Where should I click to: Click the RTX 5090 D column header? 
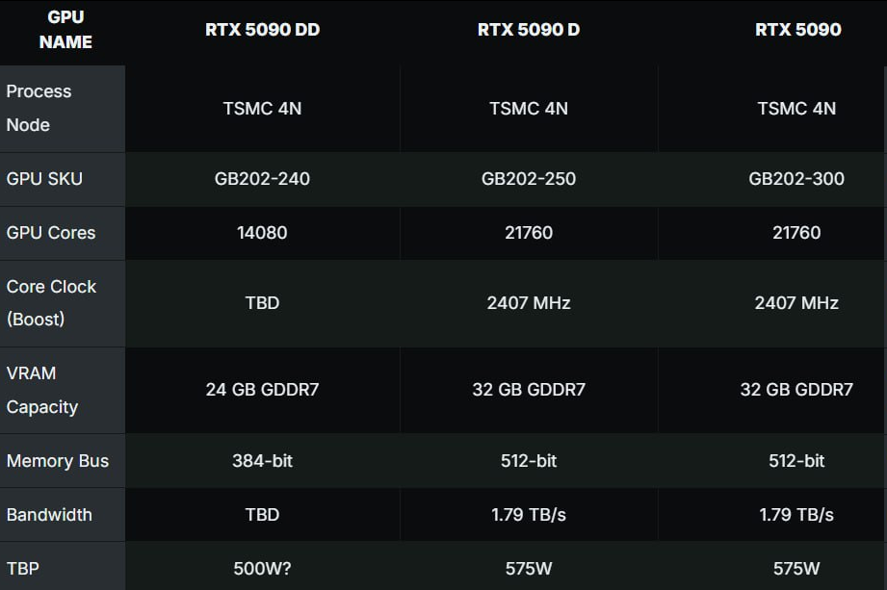coord(529,30)
